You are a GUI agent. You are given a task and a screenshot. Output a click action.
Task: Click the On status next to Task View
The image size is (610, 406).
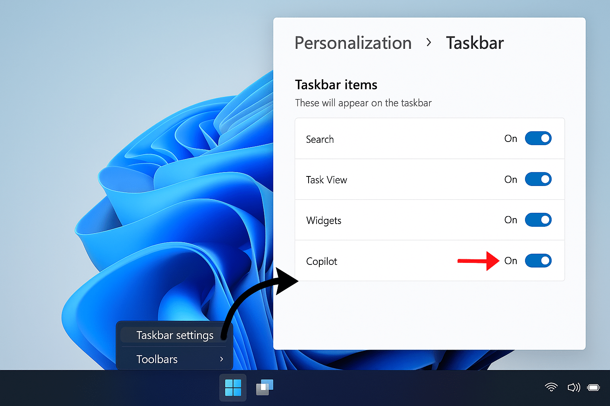tap(511, 180)
